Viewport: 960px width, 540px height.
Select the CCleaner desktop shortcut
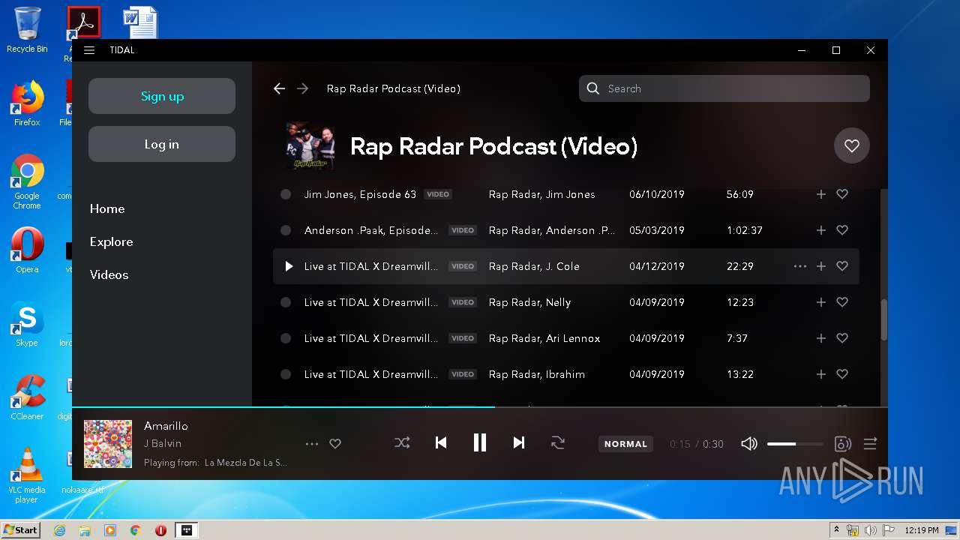[x=27, y=397]
